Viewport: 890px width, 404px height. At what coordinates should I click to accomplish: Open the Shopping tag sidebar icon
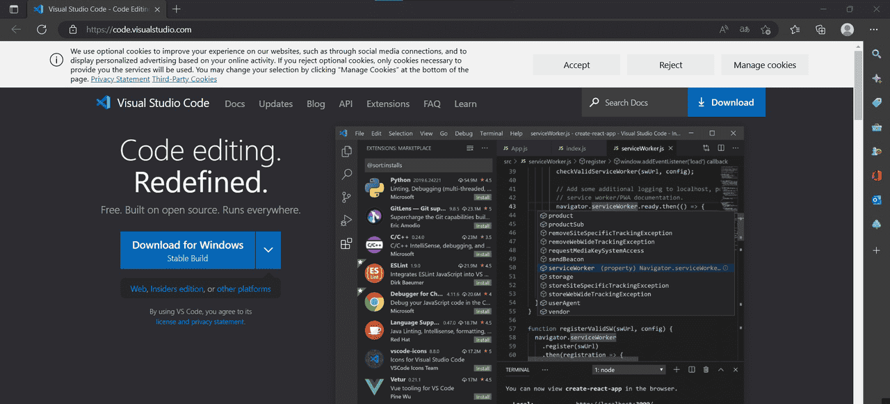(877, 103)
